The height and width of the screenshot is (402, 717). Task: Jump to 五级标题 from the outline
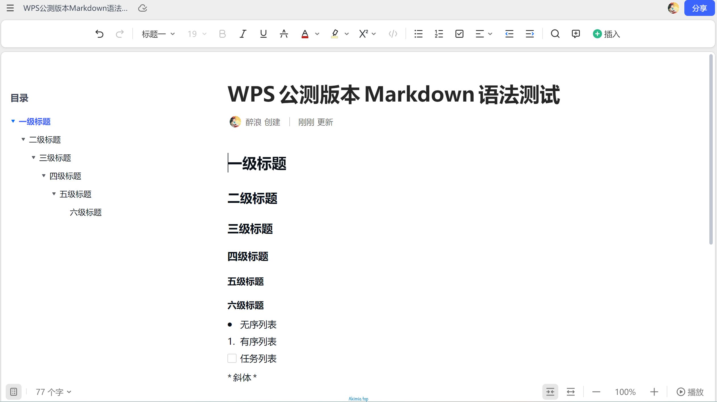point(76,194)
